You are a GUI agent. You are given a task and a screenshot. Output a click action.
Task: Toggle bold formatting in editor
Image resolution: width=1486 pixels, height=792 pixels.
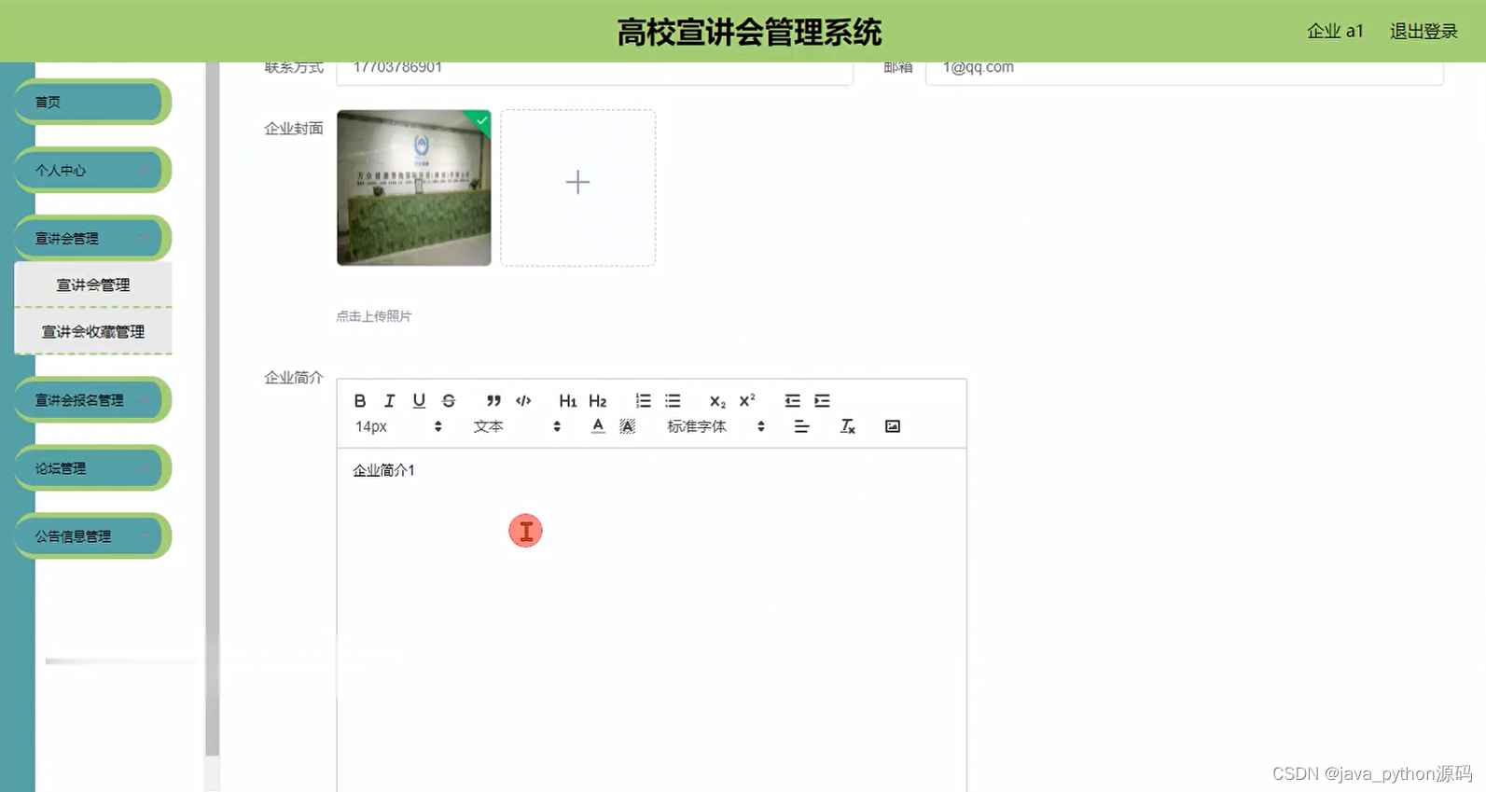(360, 401)
